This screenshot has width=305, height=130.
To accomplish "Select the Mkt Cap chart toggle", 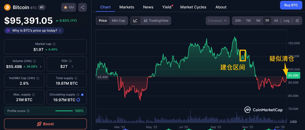I will (118, 20).
